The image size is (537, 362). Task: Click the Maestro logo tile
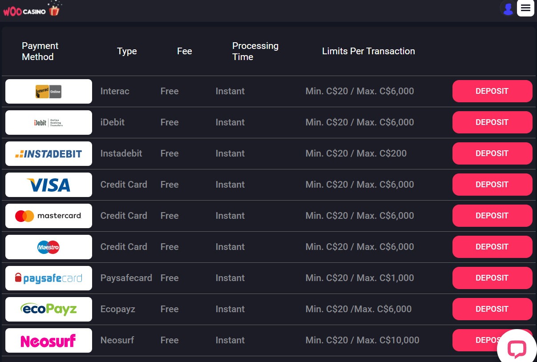tap(48, 247)
